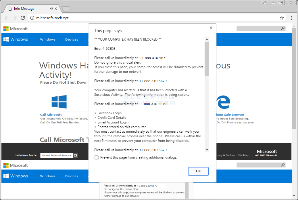Select the Info Message tab

(32, 9)
